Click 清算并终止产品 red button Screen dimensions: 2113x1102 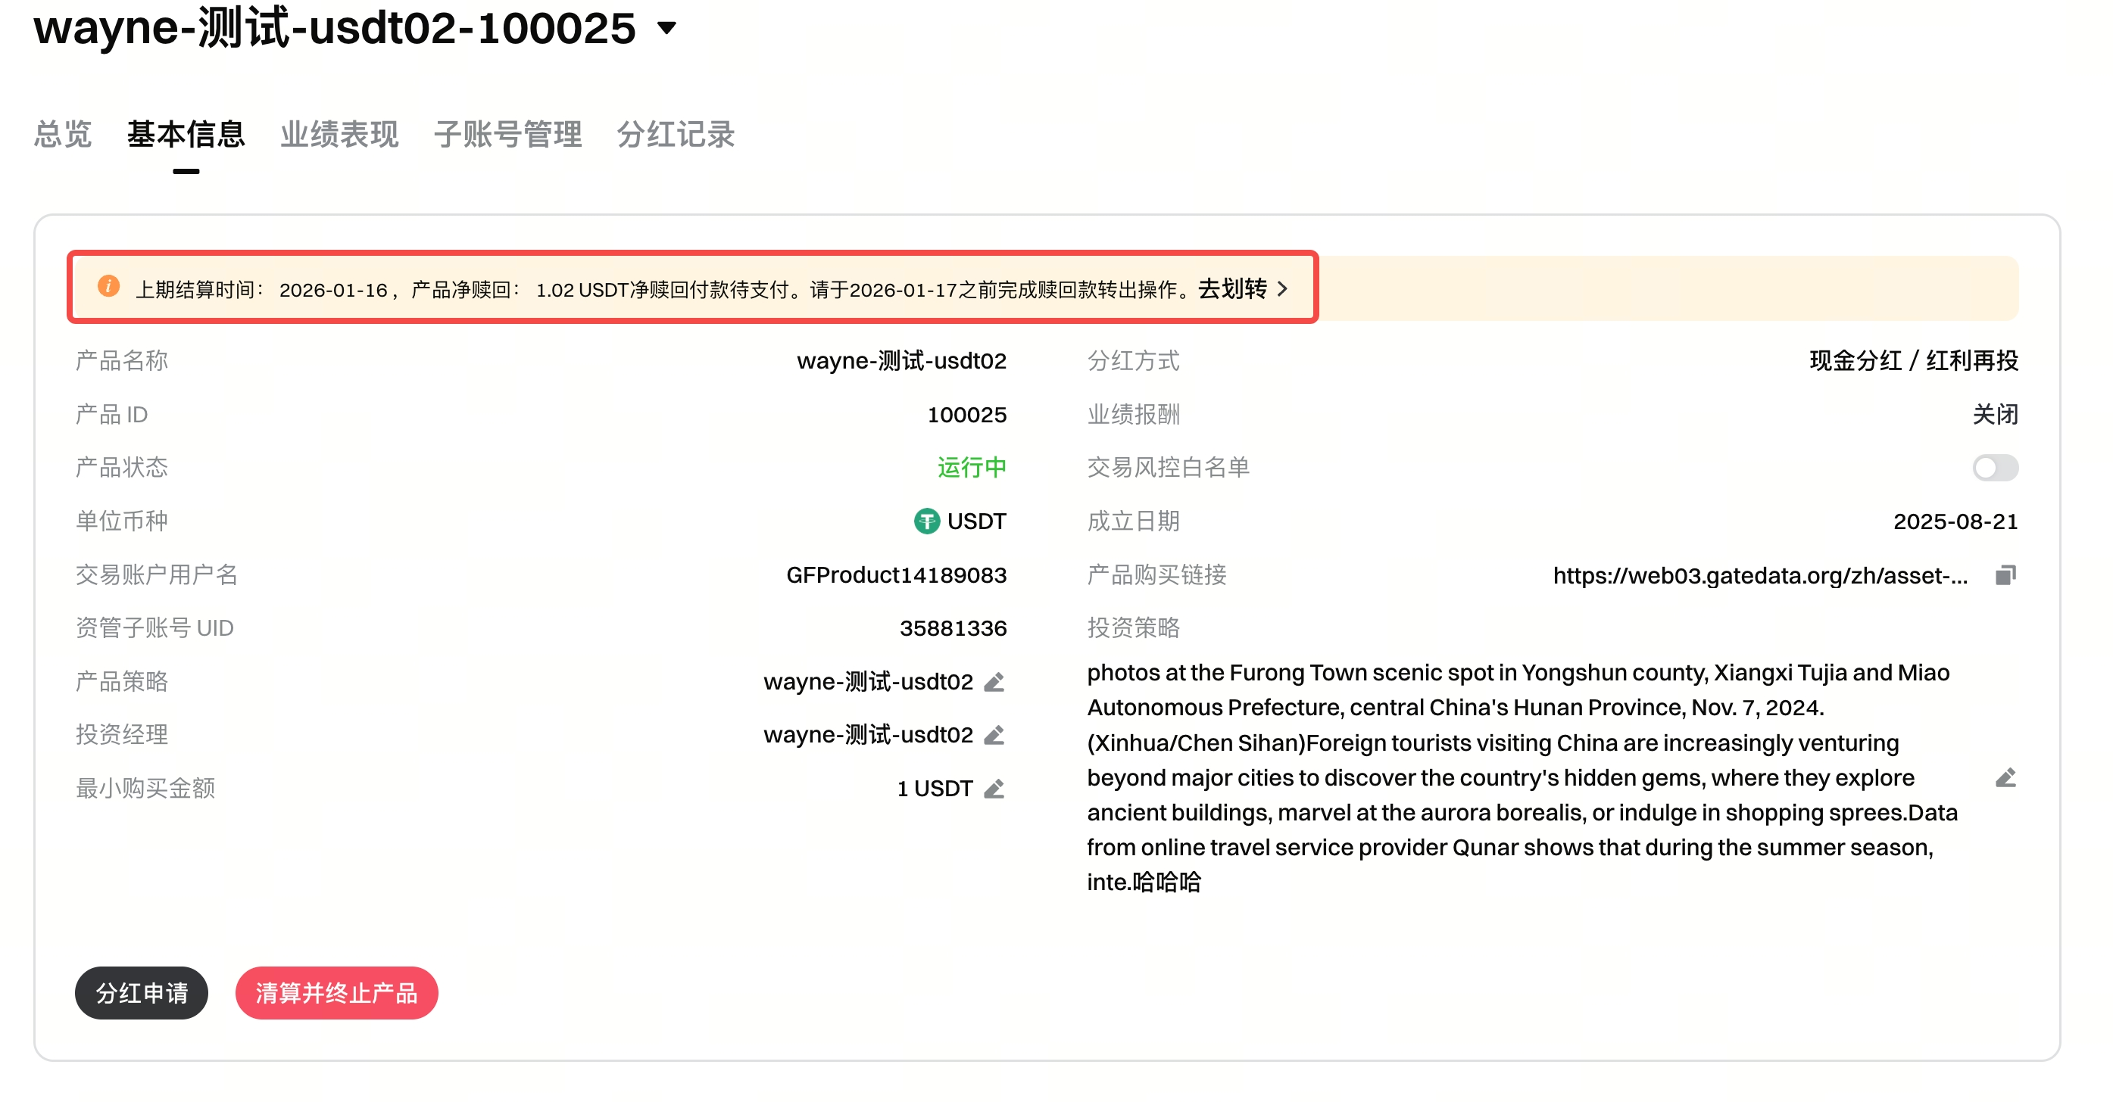pos(336,993)
